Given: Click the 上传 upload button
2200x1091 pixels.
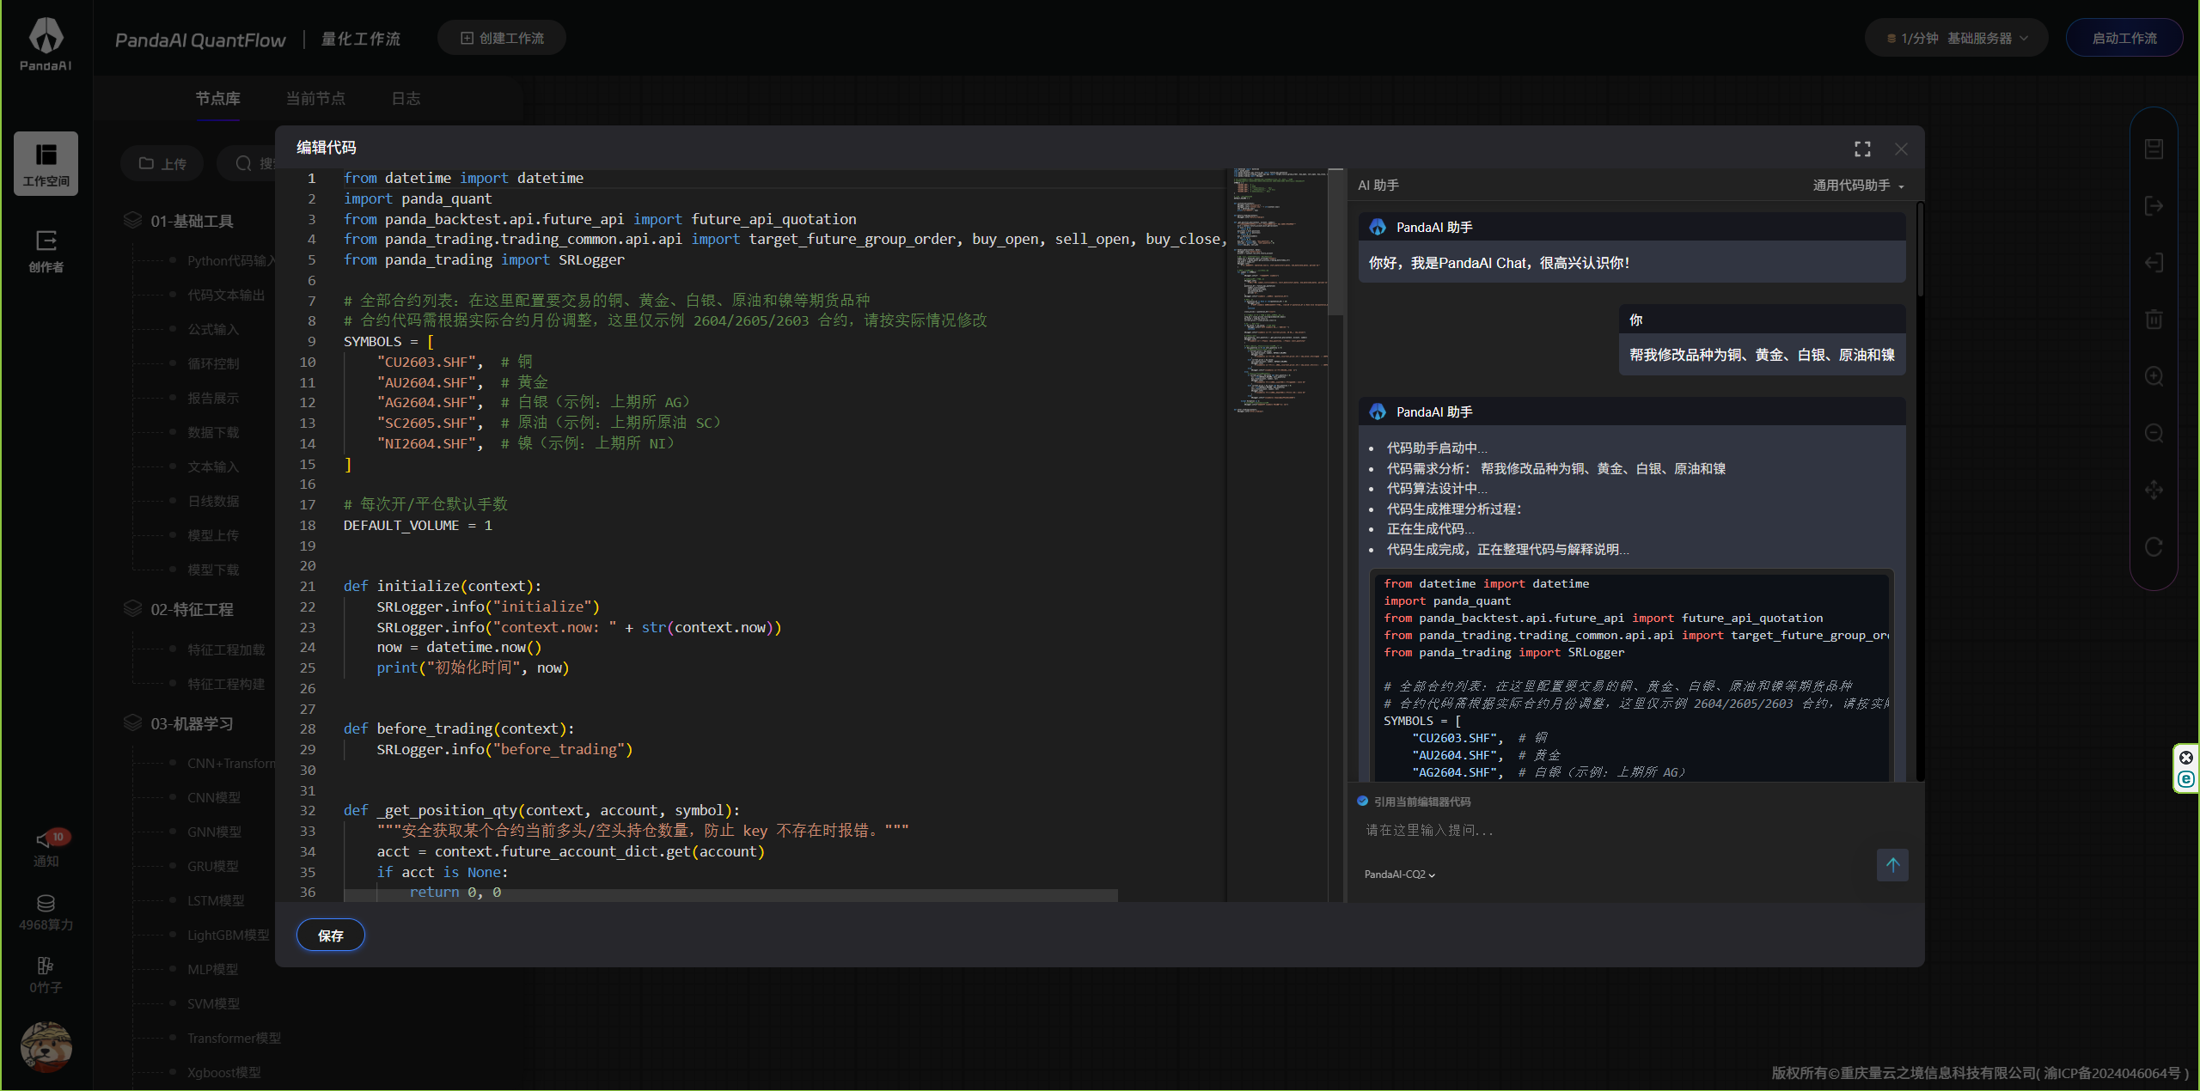Looking at the screenshot, I should click(163, 163).
